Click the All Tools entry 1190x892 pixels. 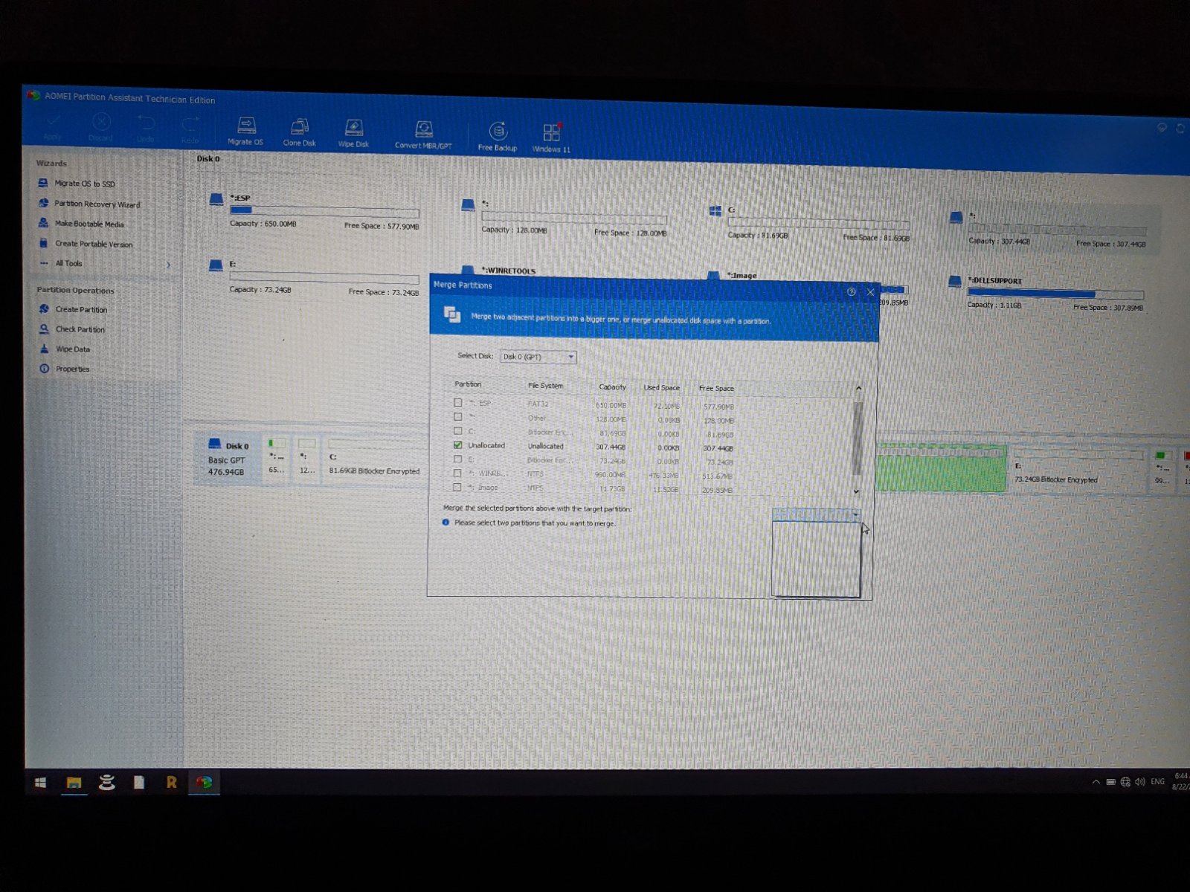pos(68,264)
